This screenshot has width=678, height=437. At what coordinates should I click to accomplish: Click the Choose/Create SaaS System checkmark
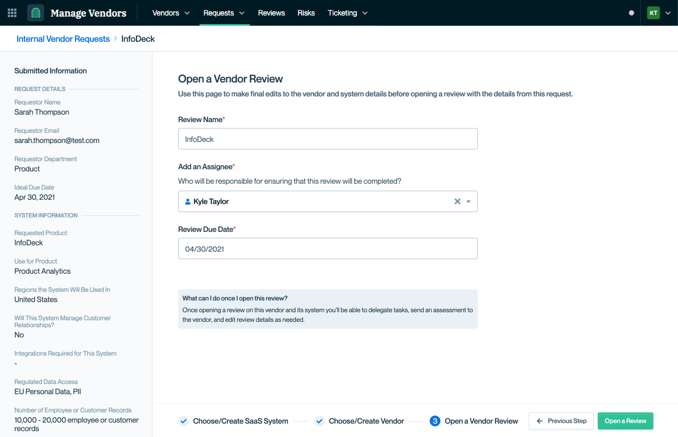[x=183, y=421]
